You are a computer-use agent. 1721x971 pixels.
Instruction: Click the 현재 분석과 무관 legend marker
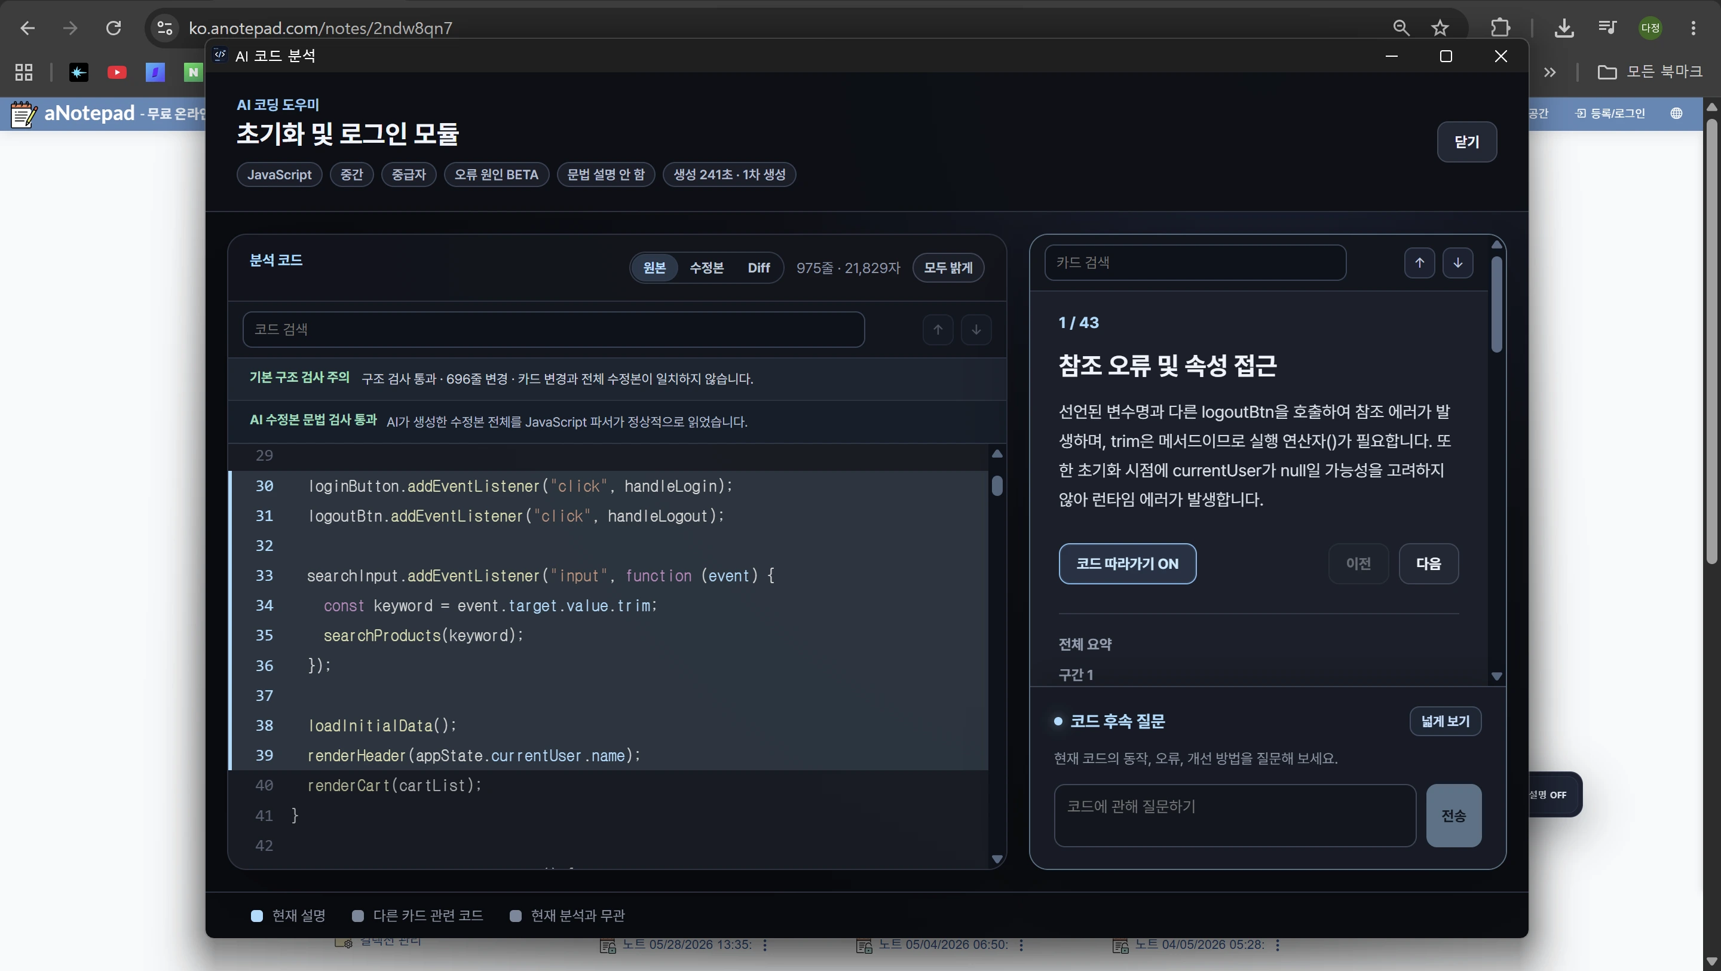[515, 916]
